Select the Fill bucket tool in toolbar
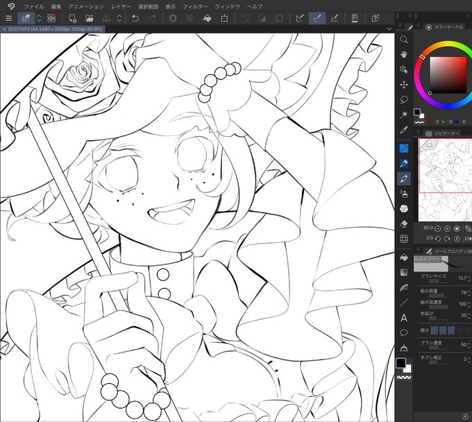Viewport: 472px width, 422px height. (x=404, y=258)
